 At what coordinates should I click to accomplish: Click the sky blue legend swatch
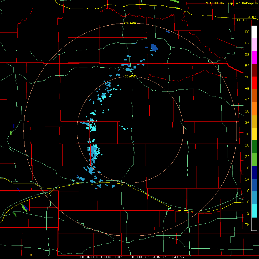tap(254, 198)
